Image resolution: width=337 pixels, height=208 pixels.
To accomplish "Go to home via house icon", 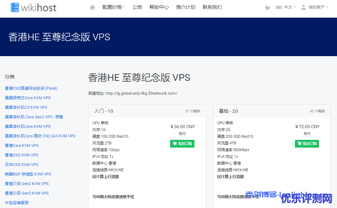I will (x=92, y=7).
